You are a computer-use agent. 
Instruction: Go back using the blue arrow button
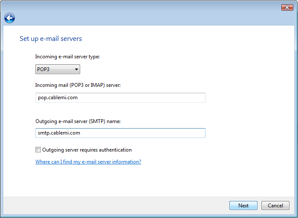coord(9,18)
